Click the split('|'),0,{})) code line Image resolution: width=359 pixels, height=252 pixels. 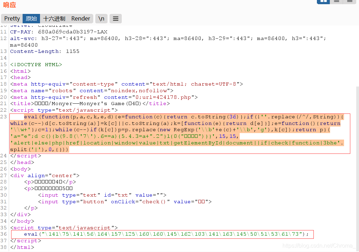click(39, 150)
